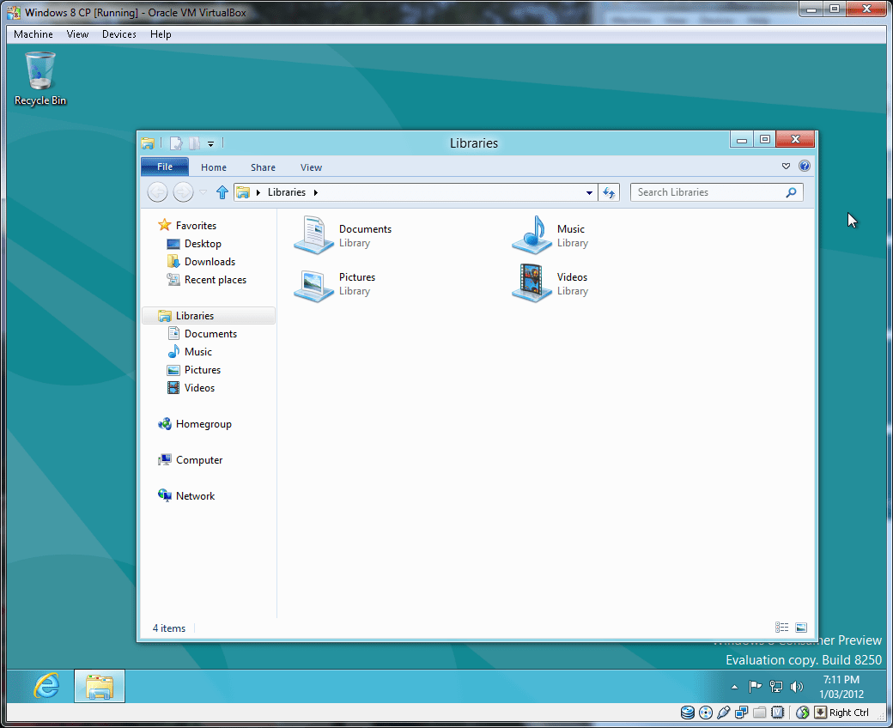Open Explorer Help icon
The image size is (893, 728).
pos(805,167)
